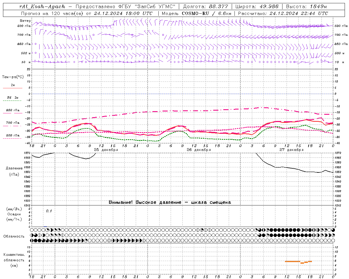Click the Облачность cloudiness label
Screen dimensions: 349x279
point(14,236)
